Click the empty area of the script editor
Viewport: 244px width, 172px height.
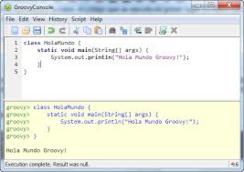[x=131, y=87]
